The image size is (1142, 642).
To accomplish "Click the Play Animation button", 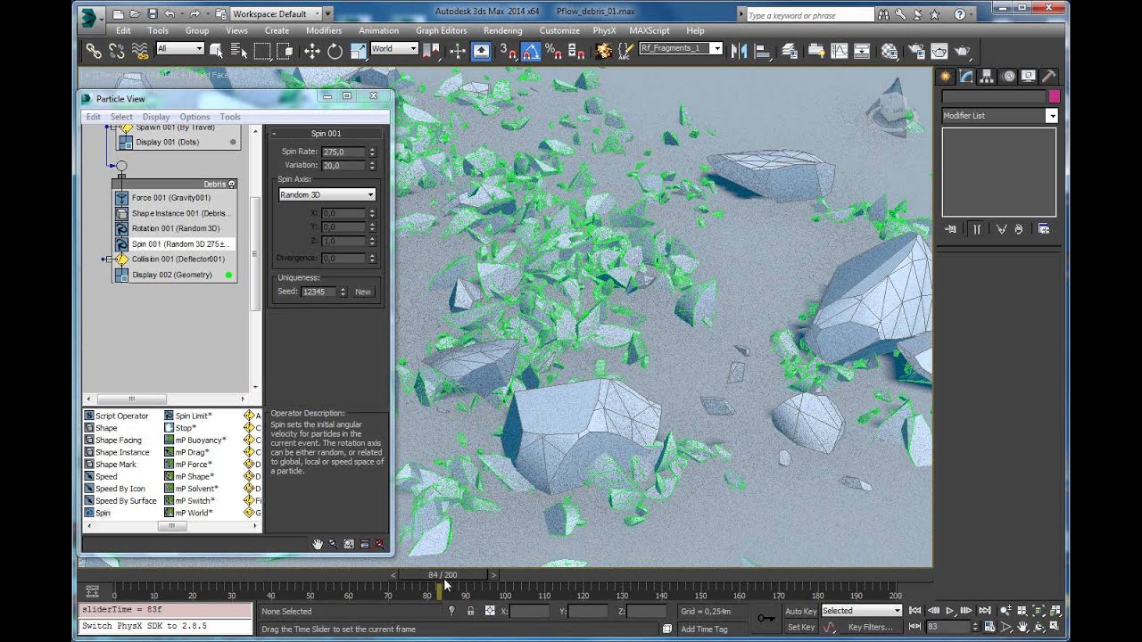I will [949, 611].
